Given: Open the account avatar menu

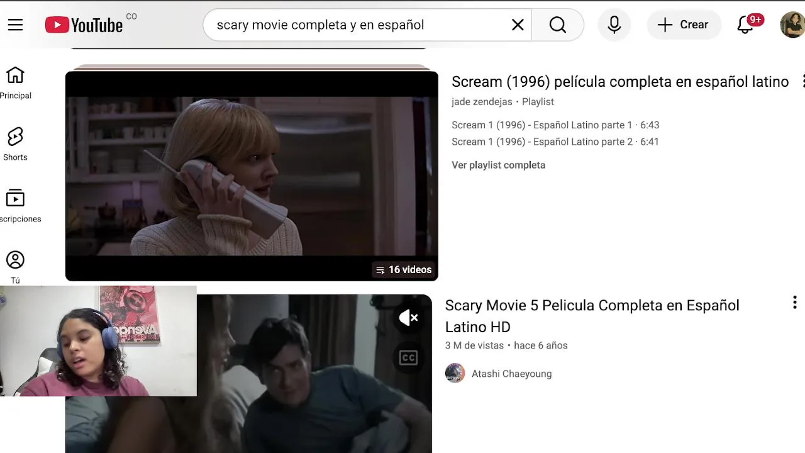Looking at the screenshot, I should pos(792,25).
